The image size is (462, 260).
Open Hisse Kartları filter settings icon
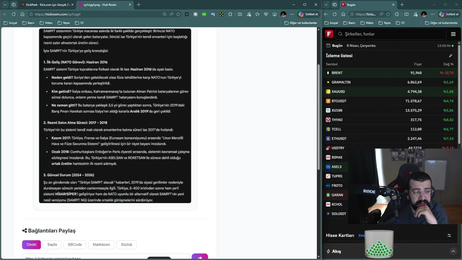449,235
